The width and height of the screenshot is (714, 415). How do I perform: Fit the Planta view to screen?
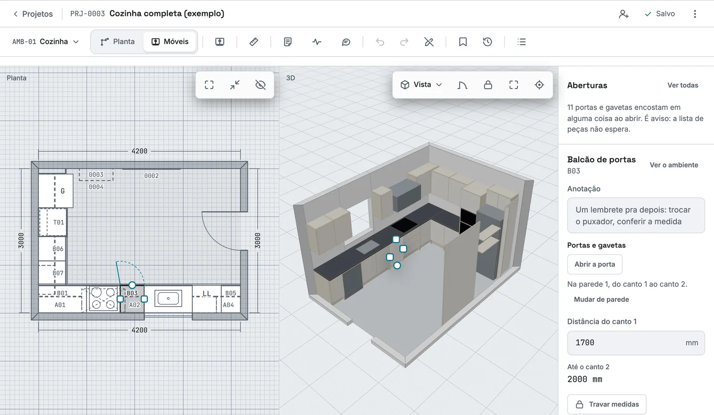(x=209, y=85)
